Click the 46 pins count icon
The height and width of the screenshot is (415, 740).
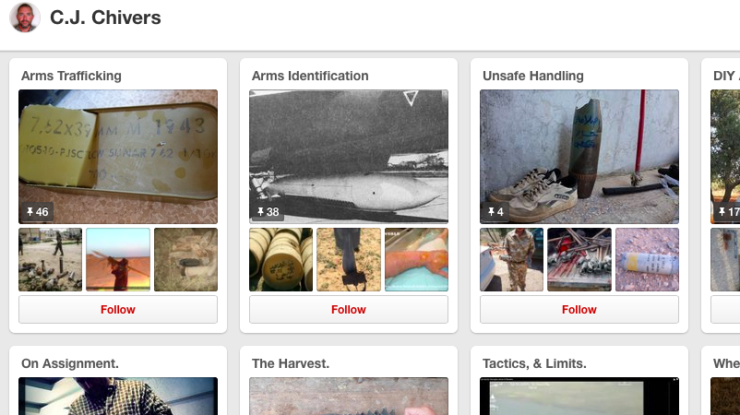(38, 212)
